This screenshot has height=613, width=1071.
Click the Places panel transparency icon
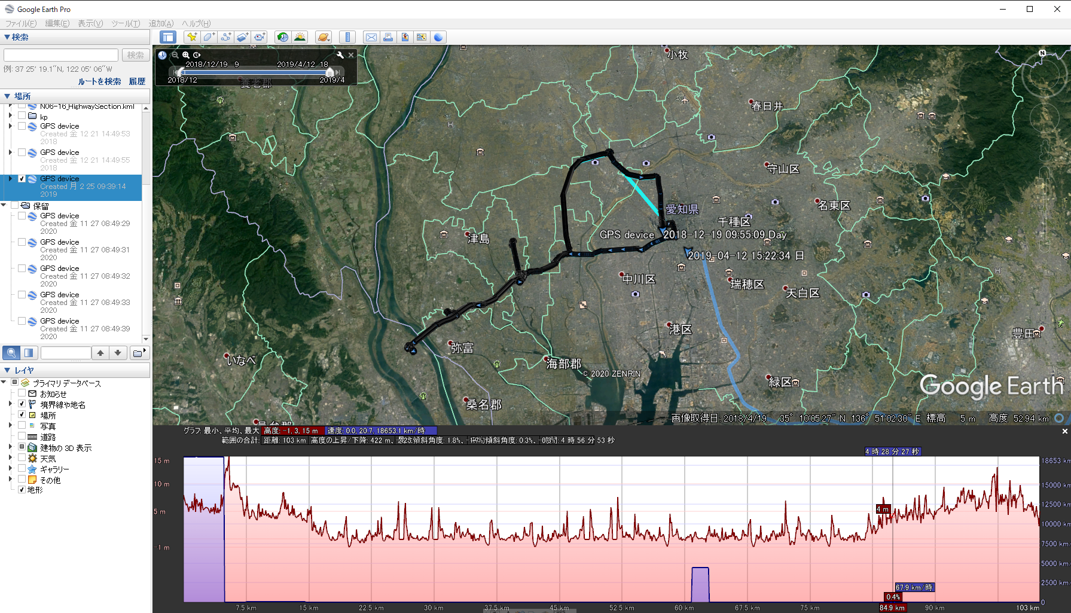(x=29, y=353)
